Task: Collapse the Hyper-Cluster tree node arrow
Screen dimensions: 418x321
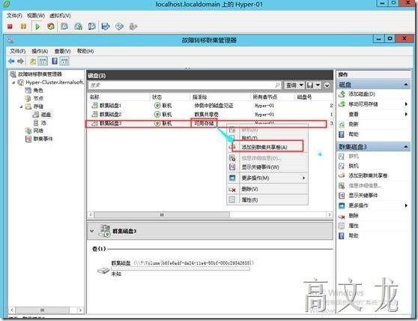Action: (13, 82)
